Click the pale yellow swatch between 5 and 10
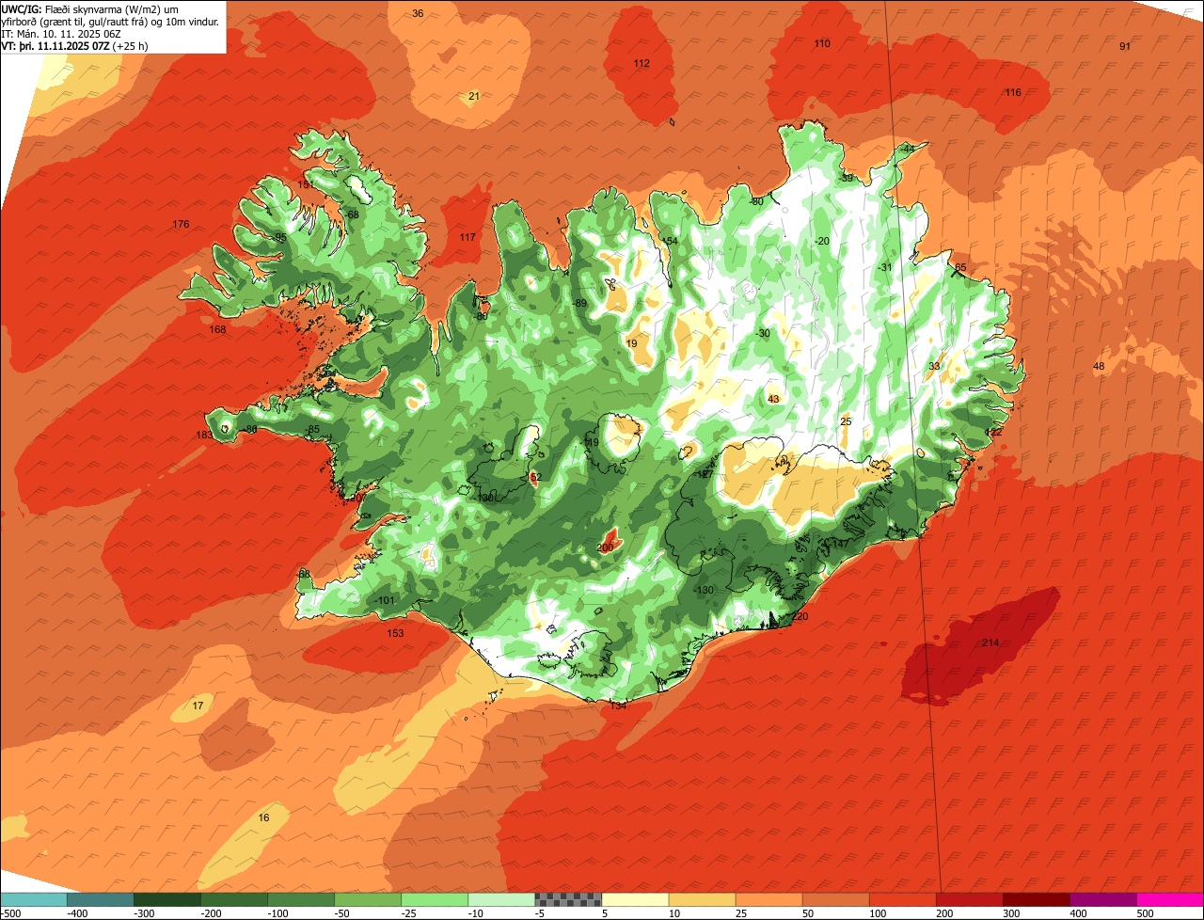1204x920 pixels. coord(635,899)
